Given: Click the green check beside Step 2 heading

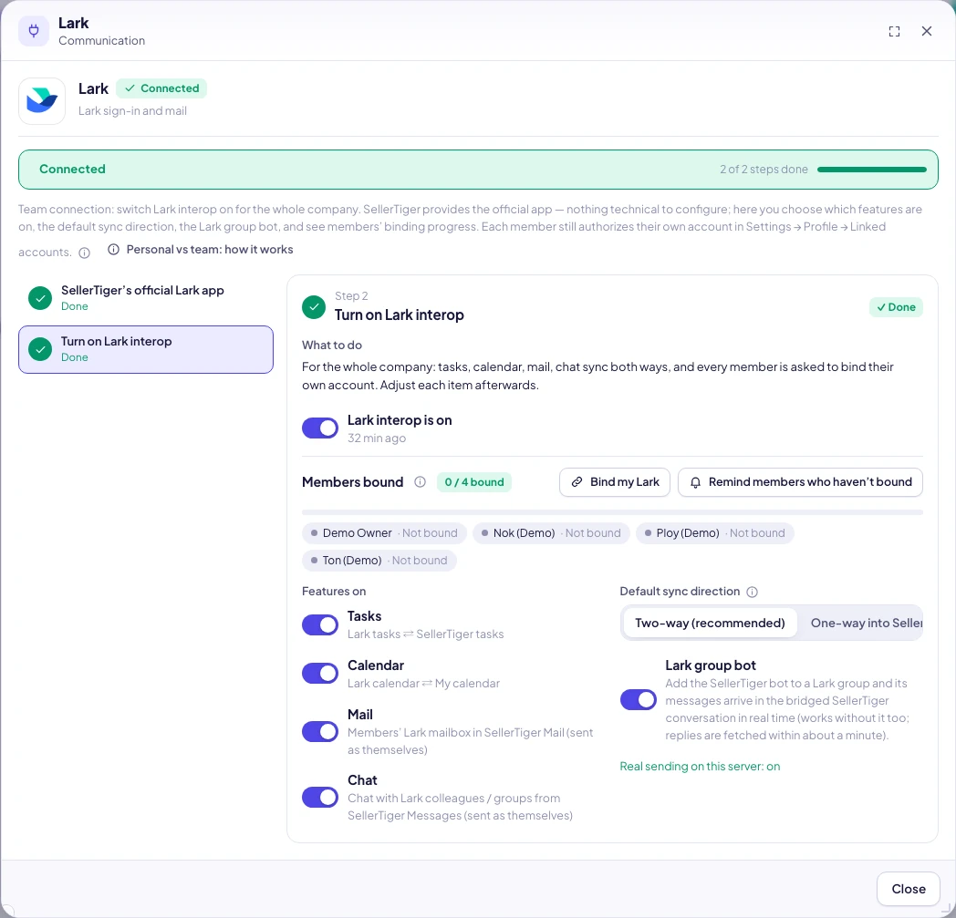Looking at the screenshot, I should coord(314,307).
